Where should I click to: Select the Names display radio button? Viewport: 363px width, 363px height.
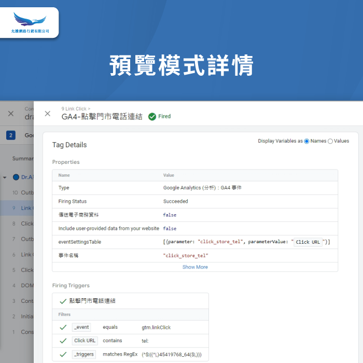[x=306, y=141]
